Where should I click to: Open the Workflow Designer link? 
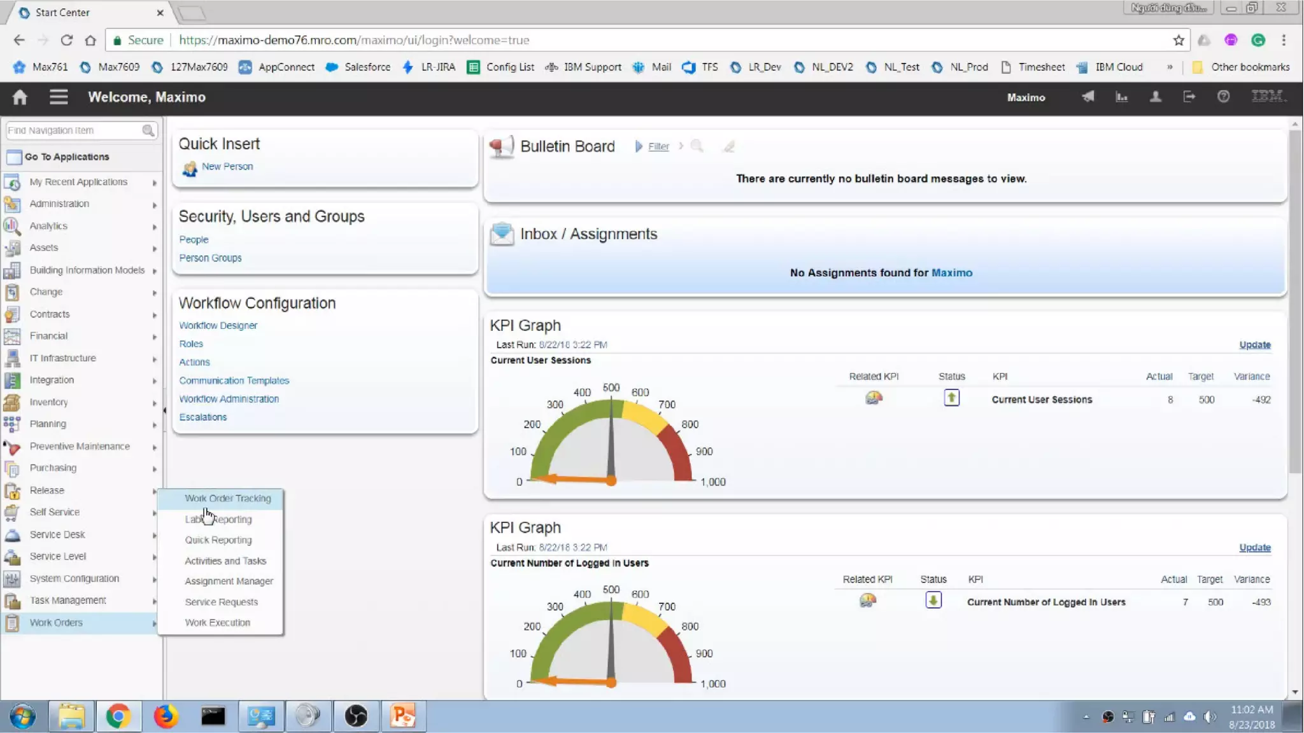[x=218, y=325]
